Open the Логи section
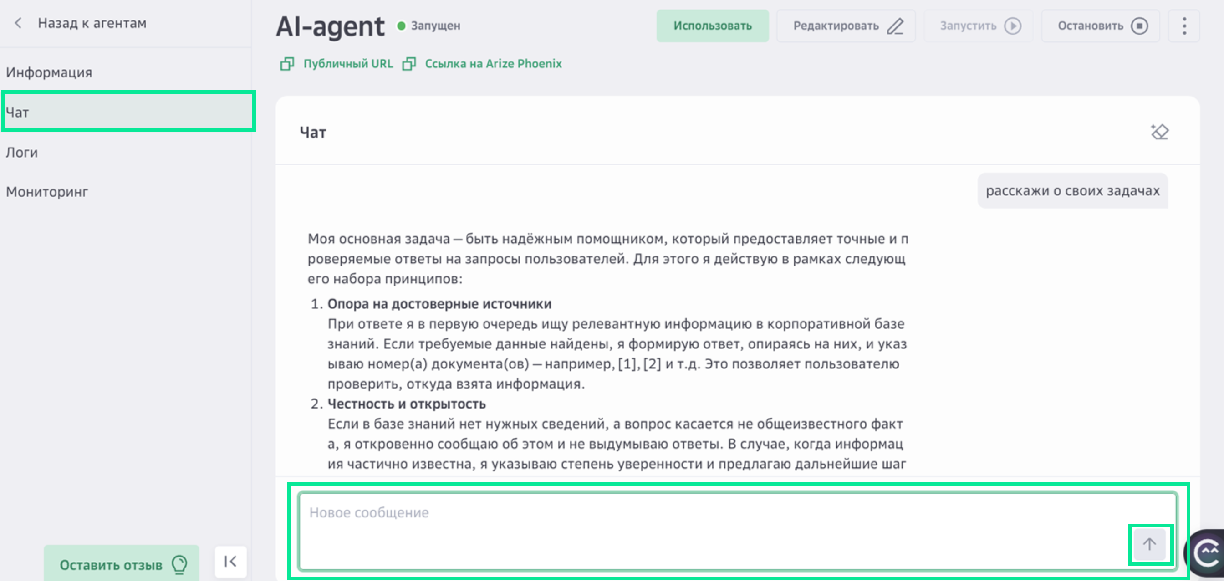This screenshot has width=1224, height=583. click(22, 152)
